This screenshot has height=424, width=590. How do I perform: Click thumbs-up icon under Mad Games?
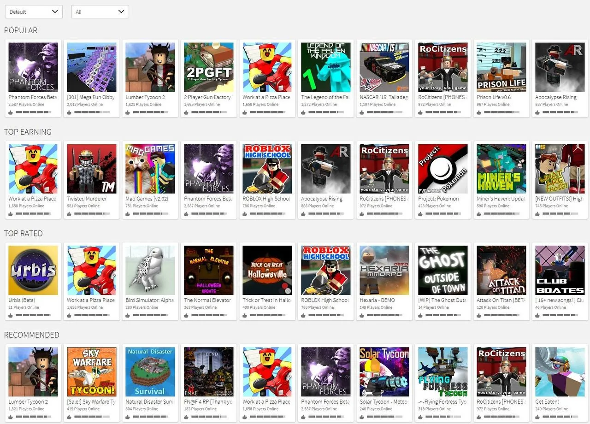pos(128,214)
